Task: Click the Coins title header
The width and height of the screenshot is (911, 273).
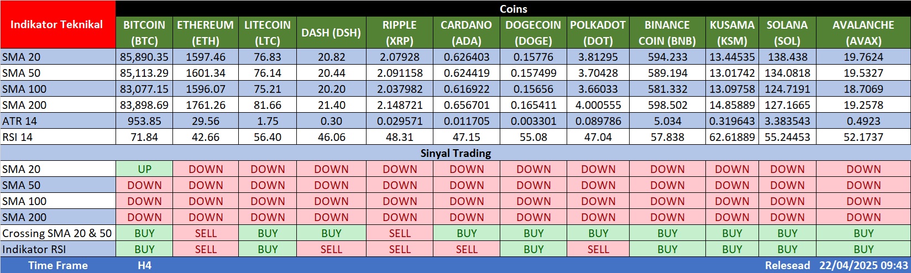Action: (513, 9)
